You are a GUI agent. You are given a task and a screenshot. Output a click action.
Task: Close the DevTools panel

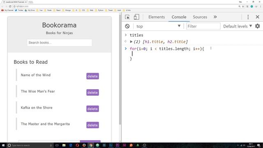[258, 17]
